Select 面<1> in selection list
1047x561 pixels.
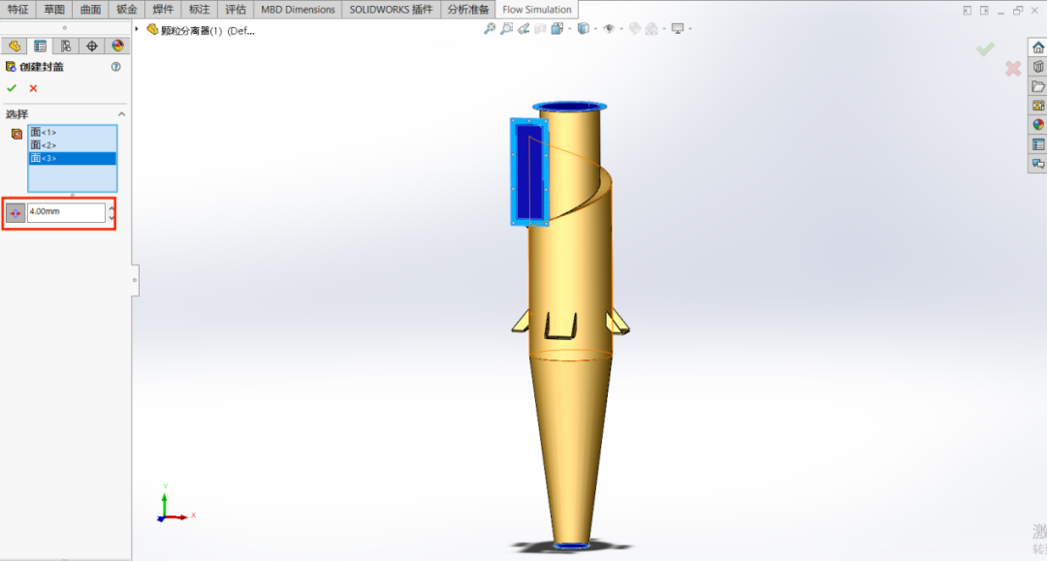(x=72, y=132)
